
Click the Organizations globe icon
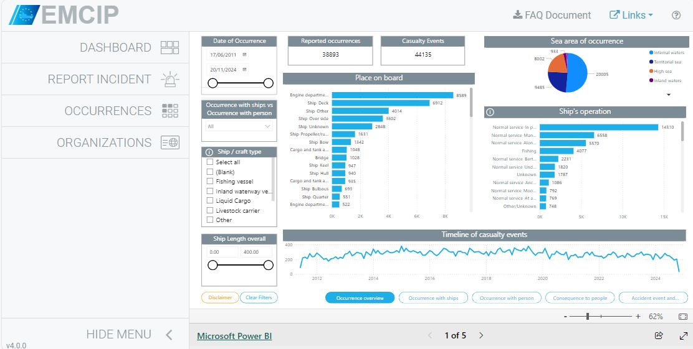pyautogui.click(x=170, y=142)
